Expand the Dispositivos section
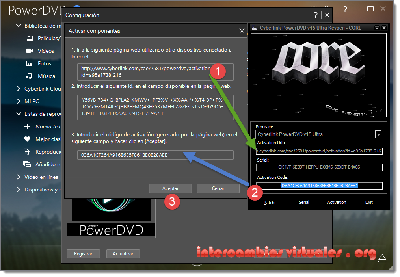 coord(19,190)
